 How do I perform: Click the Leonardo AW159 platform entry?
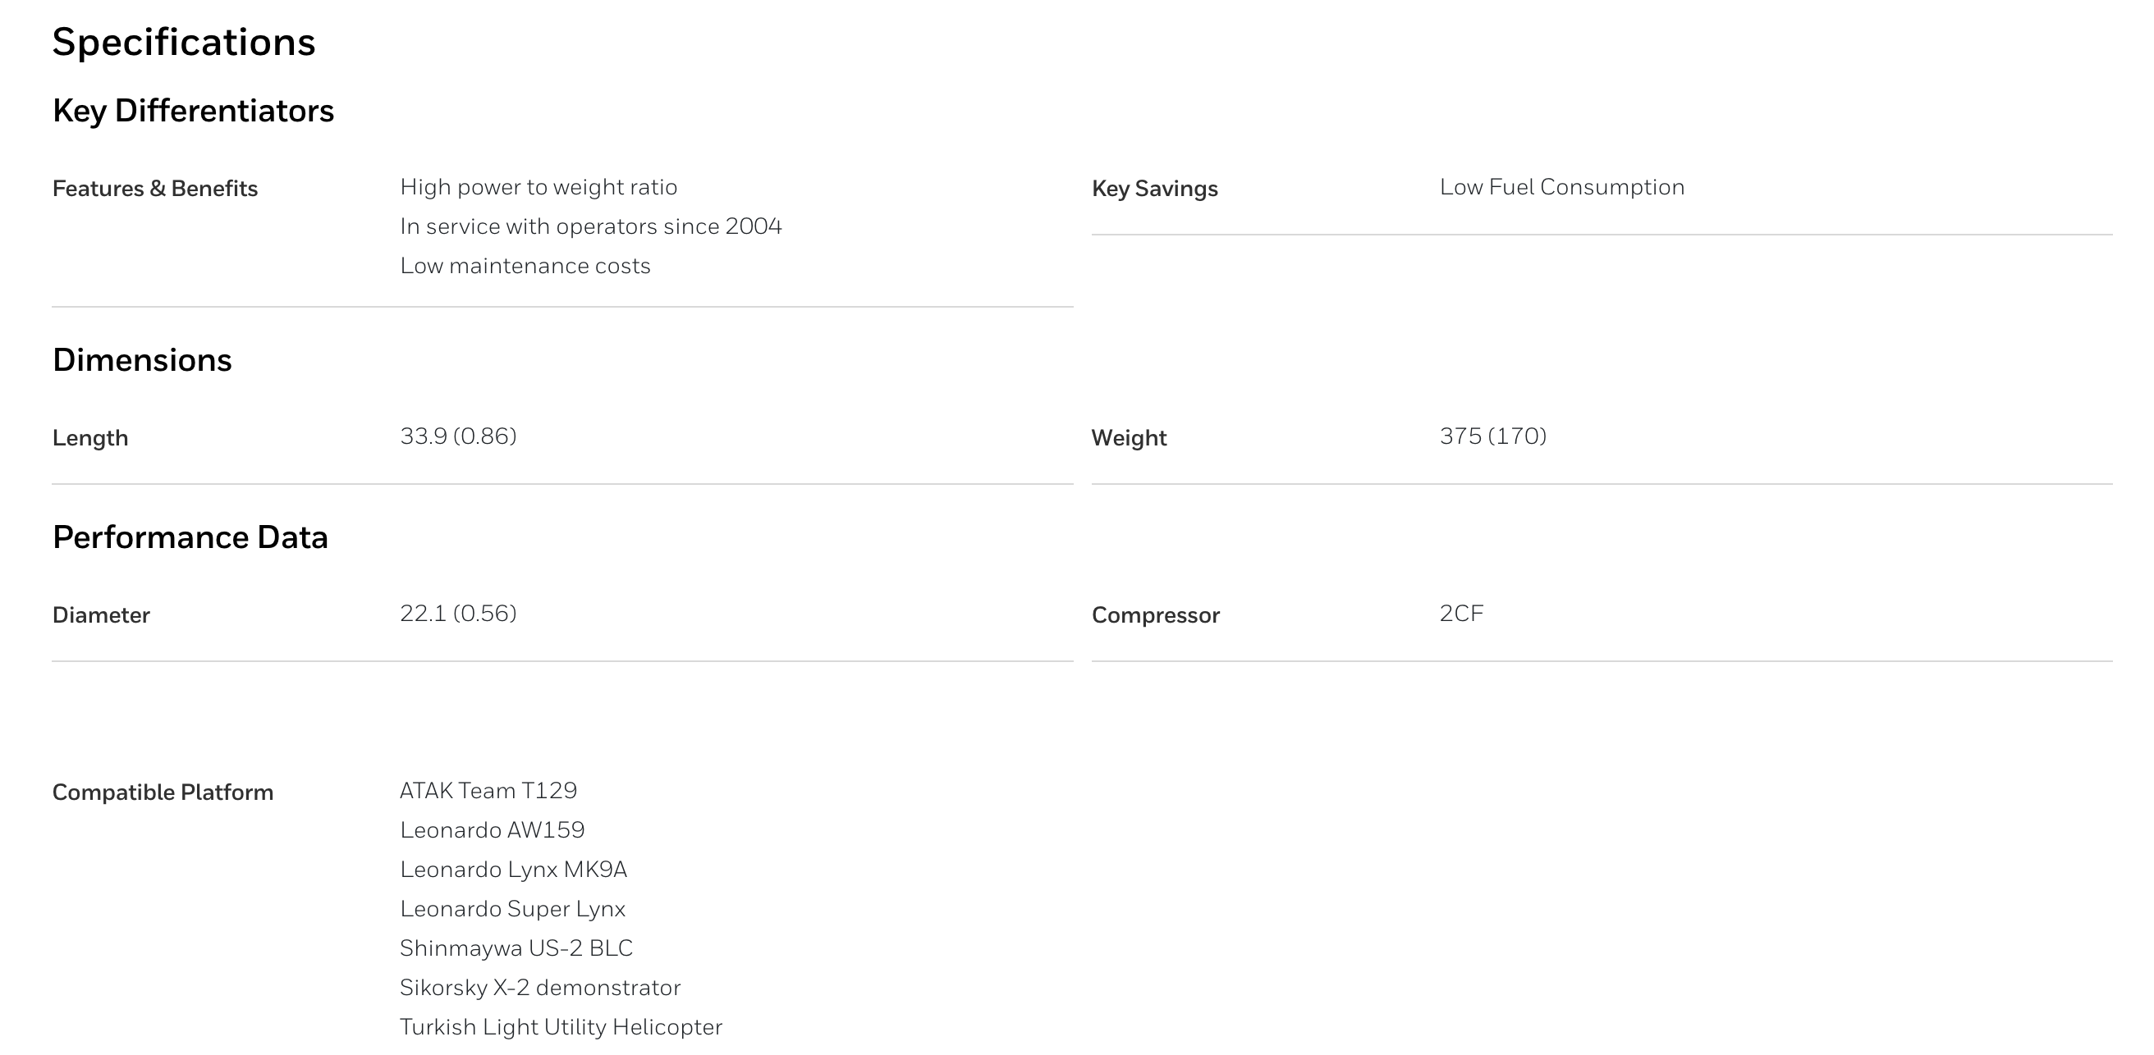[493, 830]
